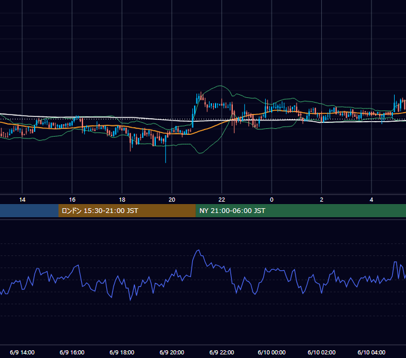
Task: Click the 6/9 18:00 date label
Action: (122, 352)
